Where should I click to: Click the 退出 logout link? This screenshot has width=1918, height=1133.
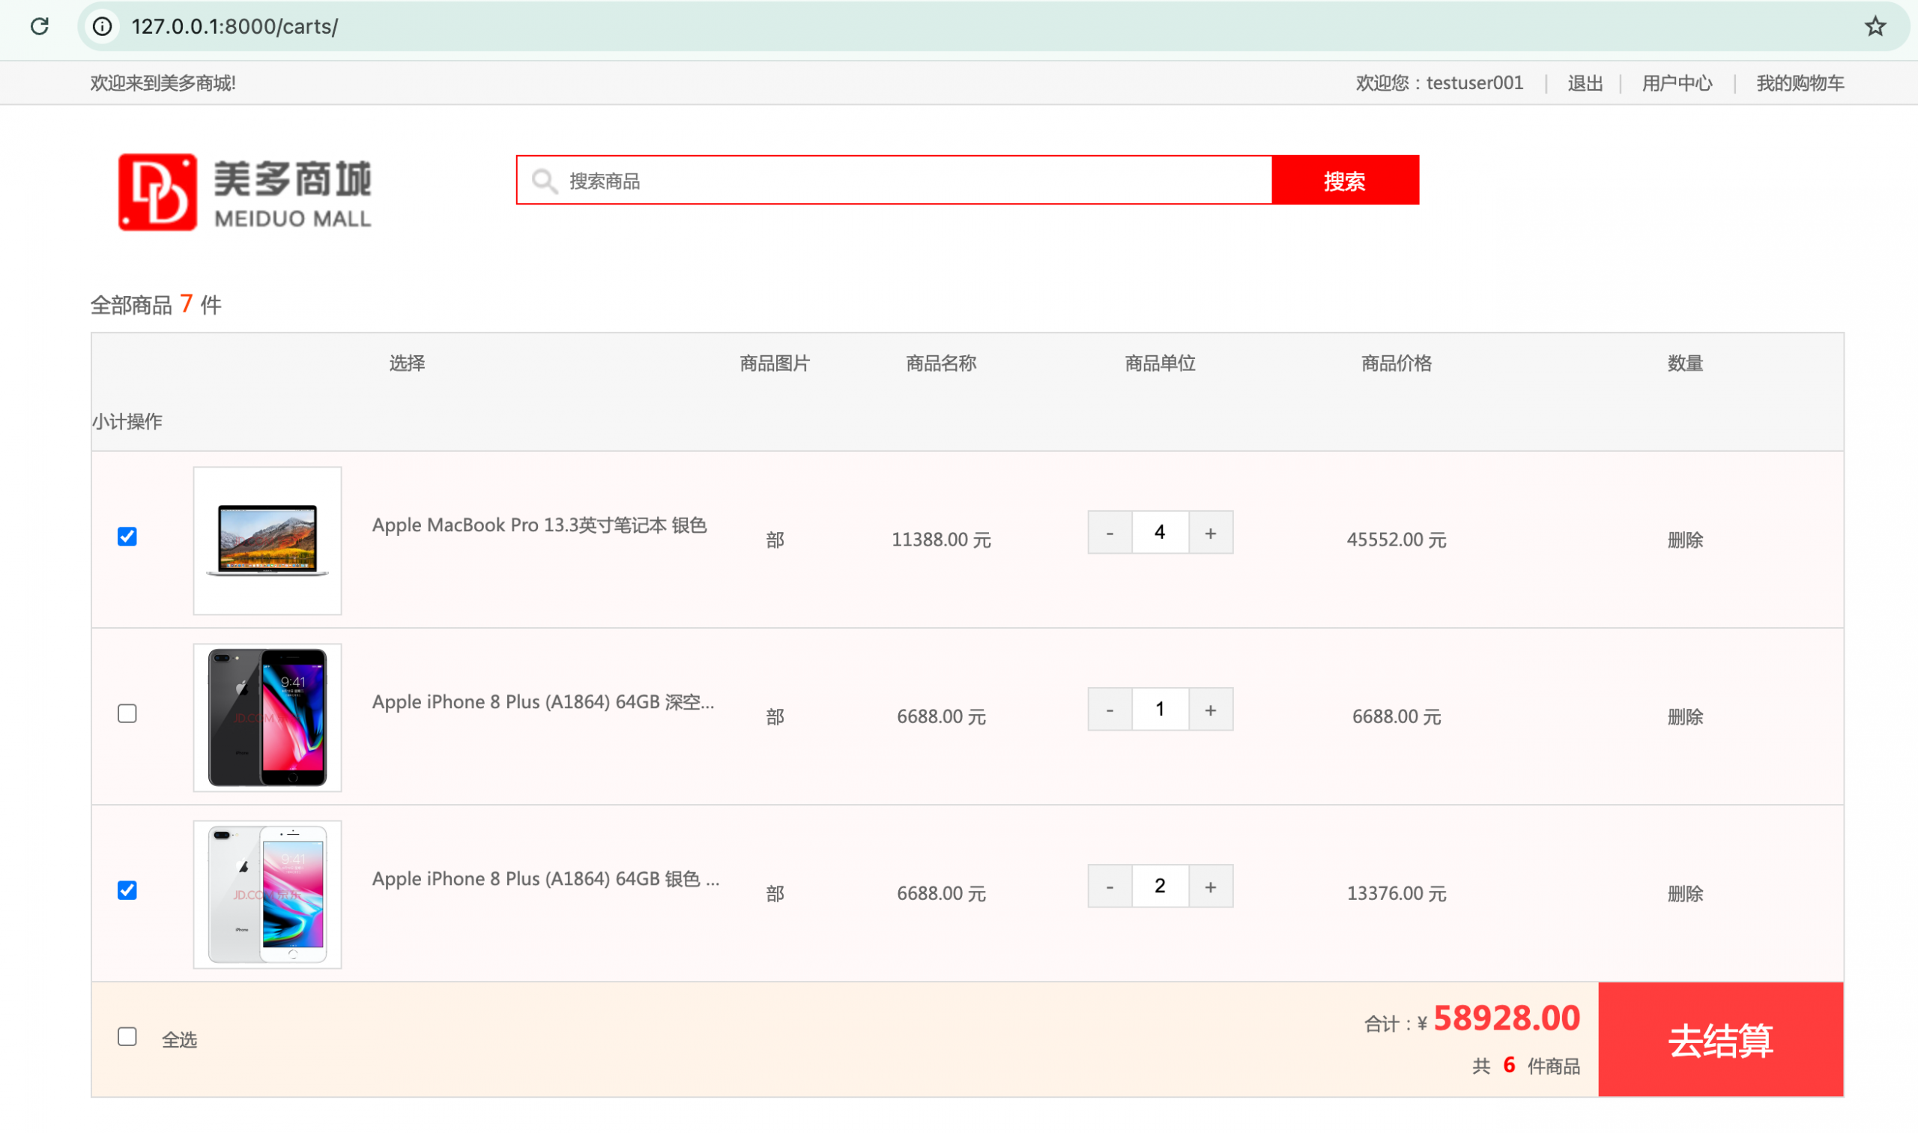point(1585,82)
